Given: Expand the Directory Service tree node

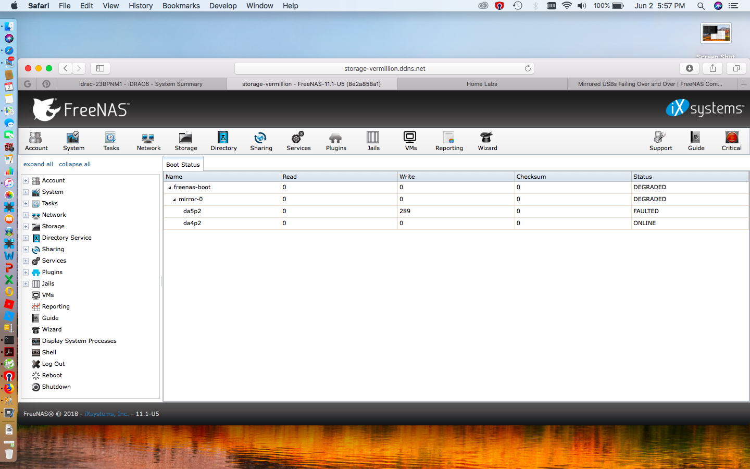Looking at the screenshot, I should [x=26, y=238].
